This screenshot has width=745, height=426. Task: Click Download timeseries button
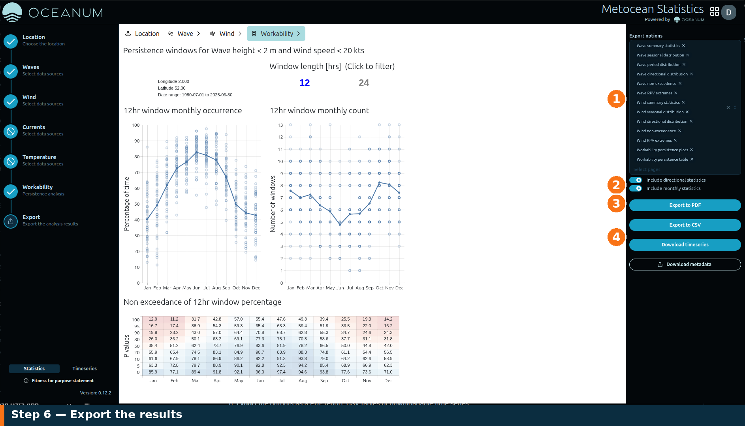click(685, 245)
